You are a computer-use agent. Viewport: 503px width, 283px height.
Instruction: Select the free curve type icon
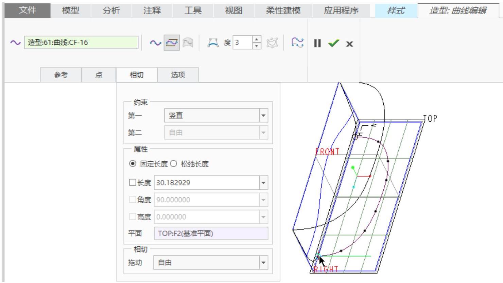coord(156,43)
